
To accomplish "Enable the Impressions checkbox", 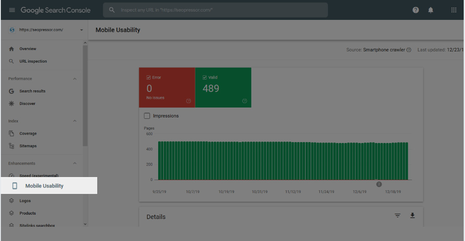I will (x=147, y=116).
